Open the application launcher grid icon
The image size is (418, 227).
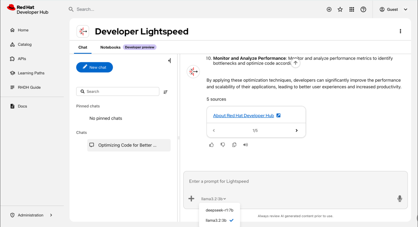(352, 9)
